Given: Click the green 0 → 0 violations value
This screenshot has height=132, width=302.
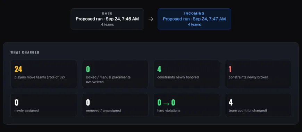Looking at the screenshot, I should pyautogui.click(x=166, y=103).
